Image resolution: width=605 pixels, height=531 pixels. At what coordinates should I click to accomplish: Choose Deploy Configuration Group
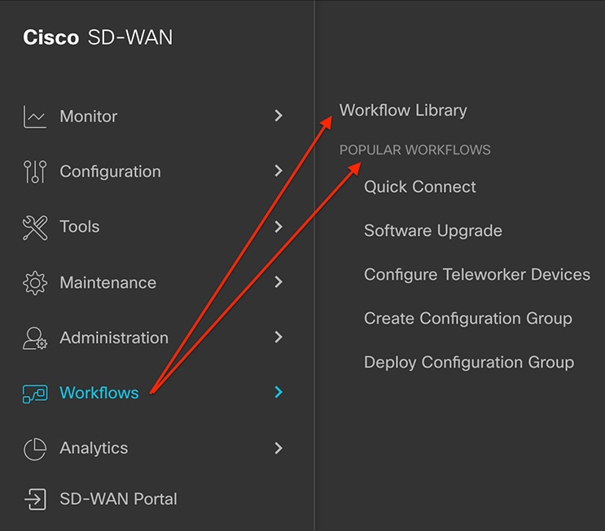[469, 363]
